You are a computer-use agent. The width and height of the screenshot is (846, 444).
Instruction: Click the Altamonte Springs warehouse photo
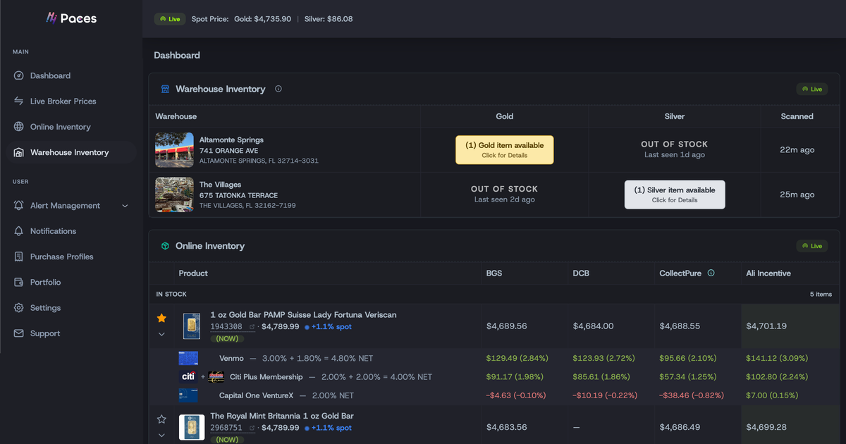(174, 150)
